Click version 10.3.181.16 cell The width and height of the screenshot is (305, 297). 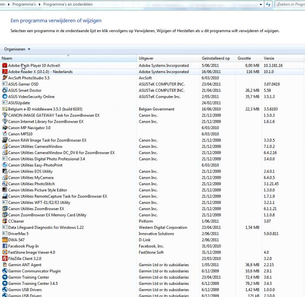coord(273,65)
